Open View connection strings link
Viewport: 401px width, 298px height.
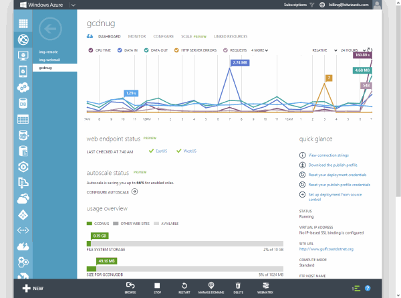(328, 155)
